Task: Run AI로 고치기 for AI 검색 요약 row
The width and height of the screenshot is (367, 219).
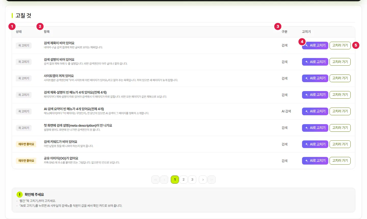Action: tap(315, 111)
